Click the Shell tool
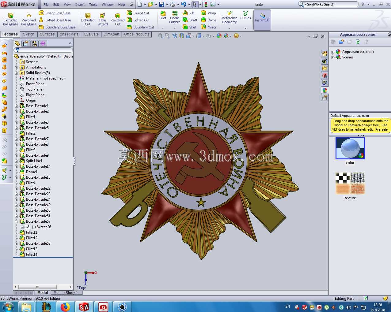Screen dimensions: 391x312 click(x=190, y=27)
